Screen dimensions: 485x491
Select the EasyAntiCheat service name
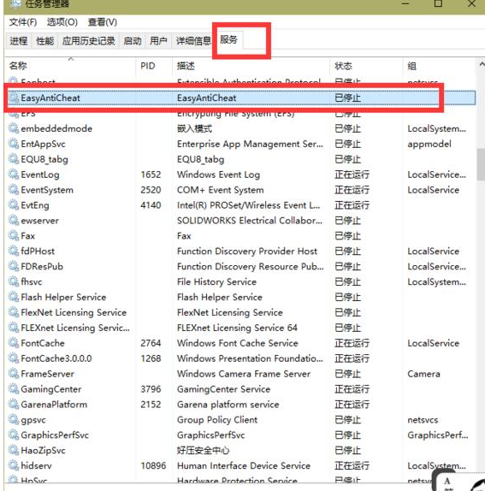coord(50,98)
